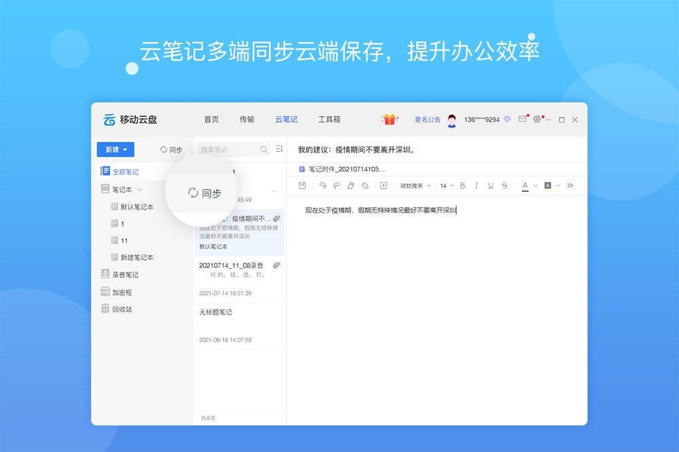This screenshot has width=679, height=452.
Task: Click the 新建 button
Action: click(x=115, y=149)
